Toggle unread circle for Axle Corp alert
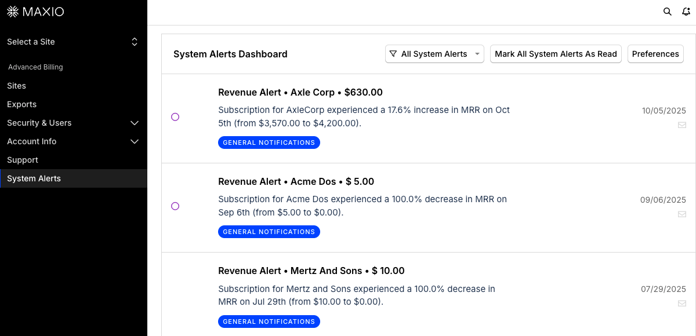 pyautogui.click(x=175, y=117)
